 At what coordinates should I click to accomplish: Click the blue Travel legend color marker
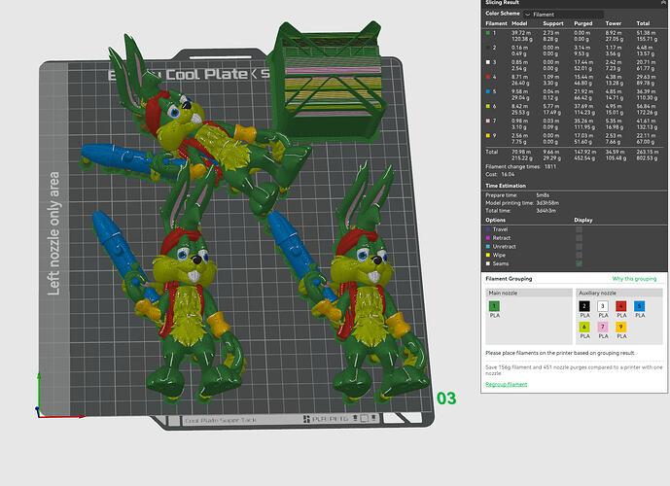click(x=488, y=229)
